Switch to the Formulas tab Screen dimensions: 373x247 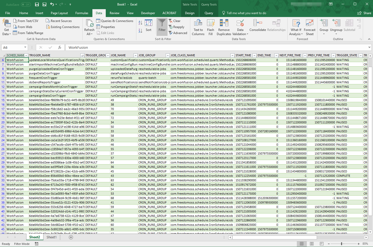pyautogui.click(x=82, y=13)
